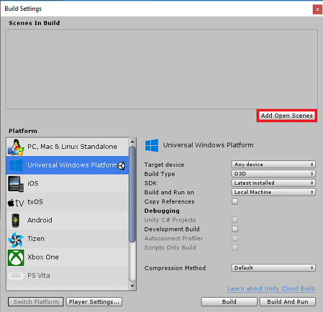Click the platform list scroll down arrow
The image size is (323, 312).
[x=132, y=286]
